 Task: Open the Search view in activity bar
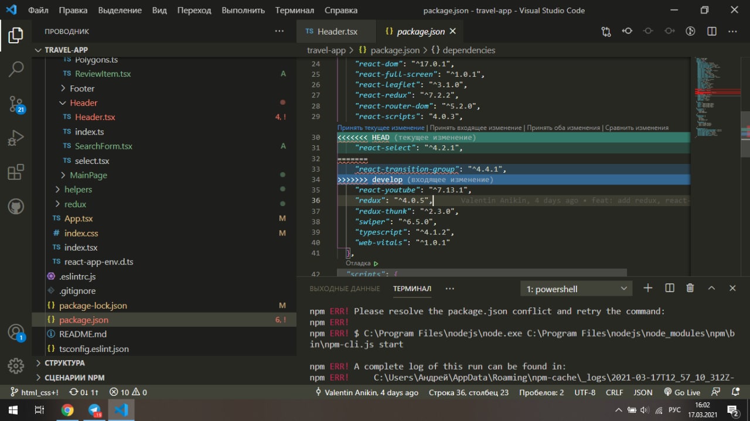[x=16, y=69]
